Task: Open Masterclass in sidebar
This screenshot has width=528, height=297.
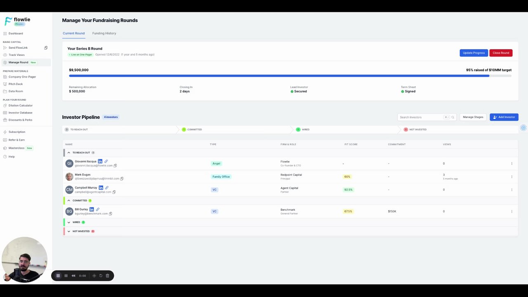Action: coord(16,148)
